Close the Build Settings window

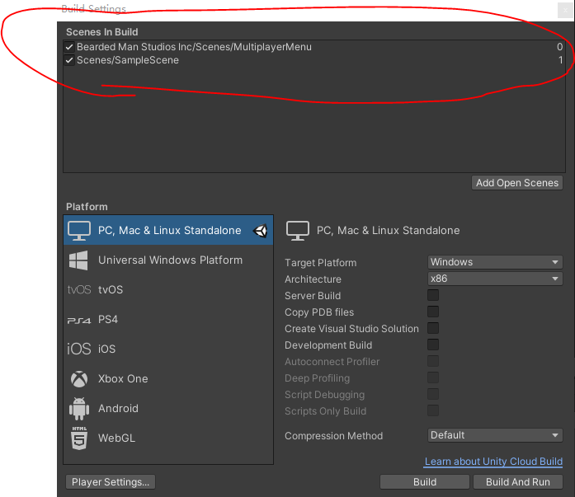point(565,10)
